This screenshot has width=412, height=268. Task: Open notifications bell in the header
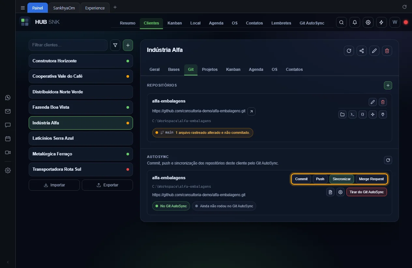[x=355, y=23]
